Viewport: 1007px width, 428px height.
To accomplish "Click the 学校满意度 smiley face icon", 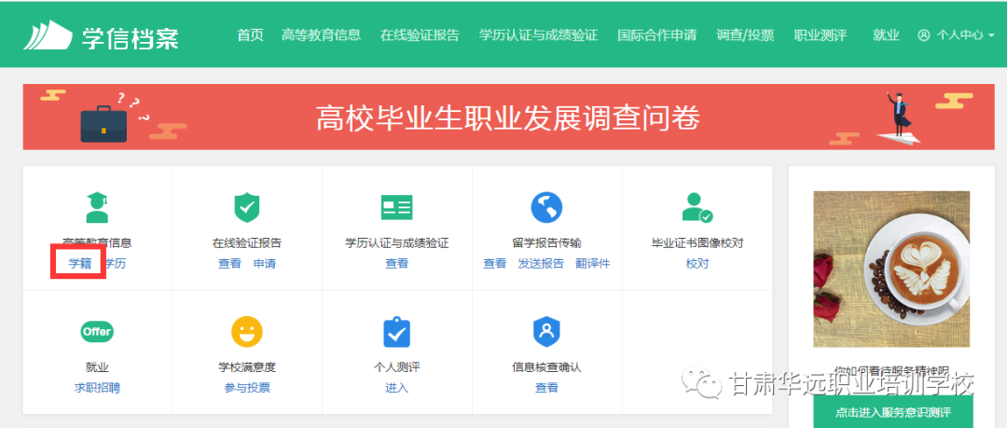I will [x=247, y=331].
